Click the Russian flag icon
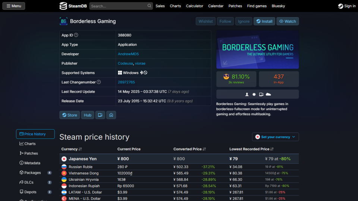Viewport: 358px width, 201px height. tap(64, 167)
